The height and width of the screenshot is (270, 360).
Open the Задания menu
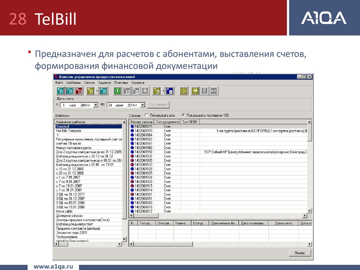point(104,83)
